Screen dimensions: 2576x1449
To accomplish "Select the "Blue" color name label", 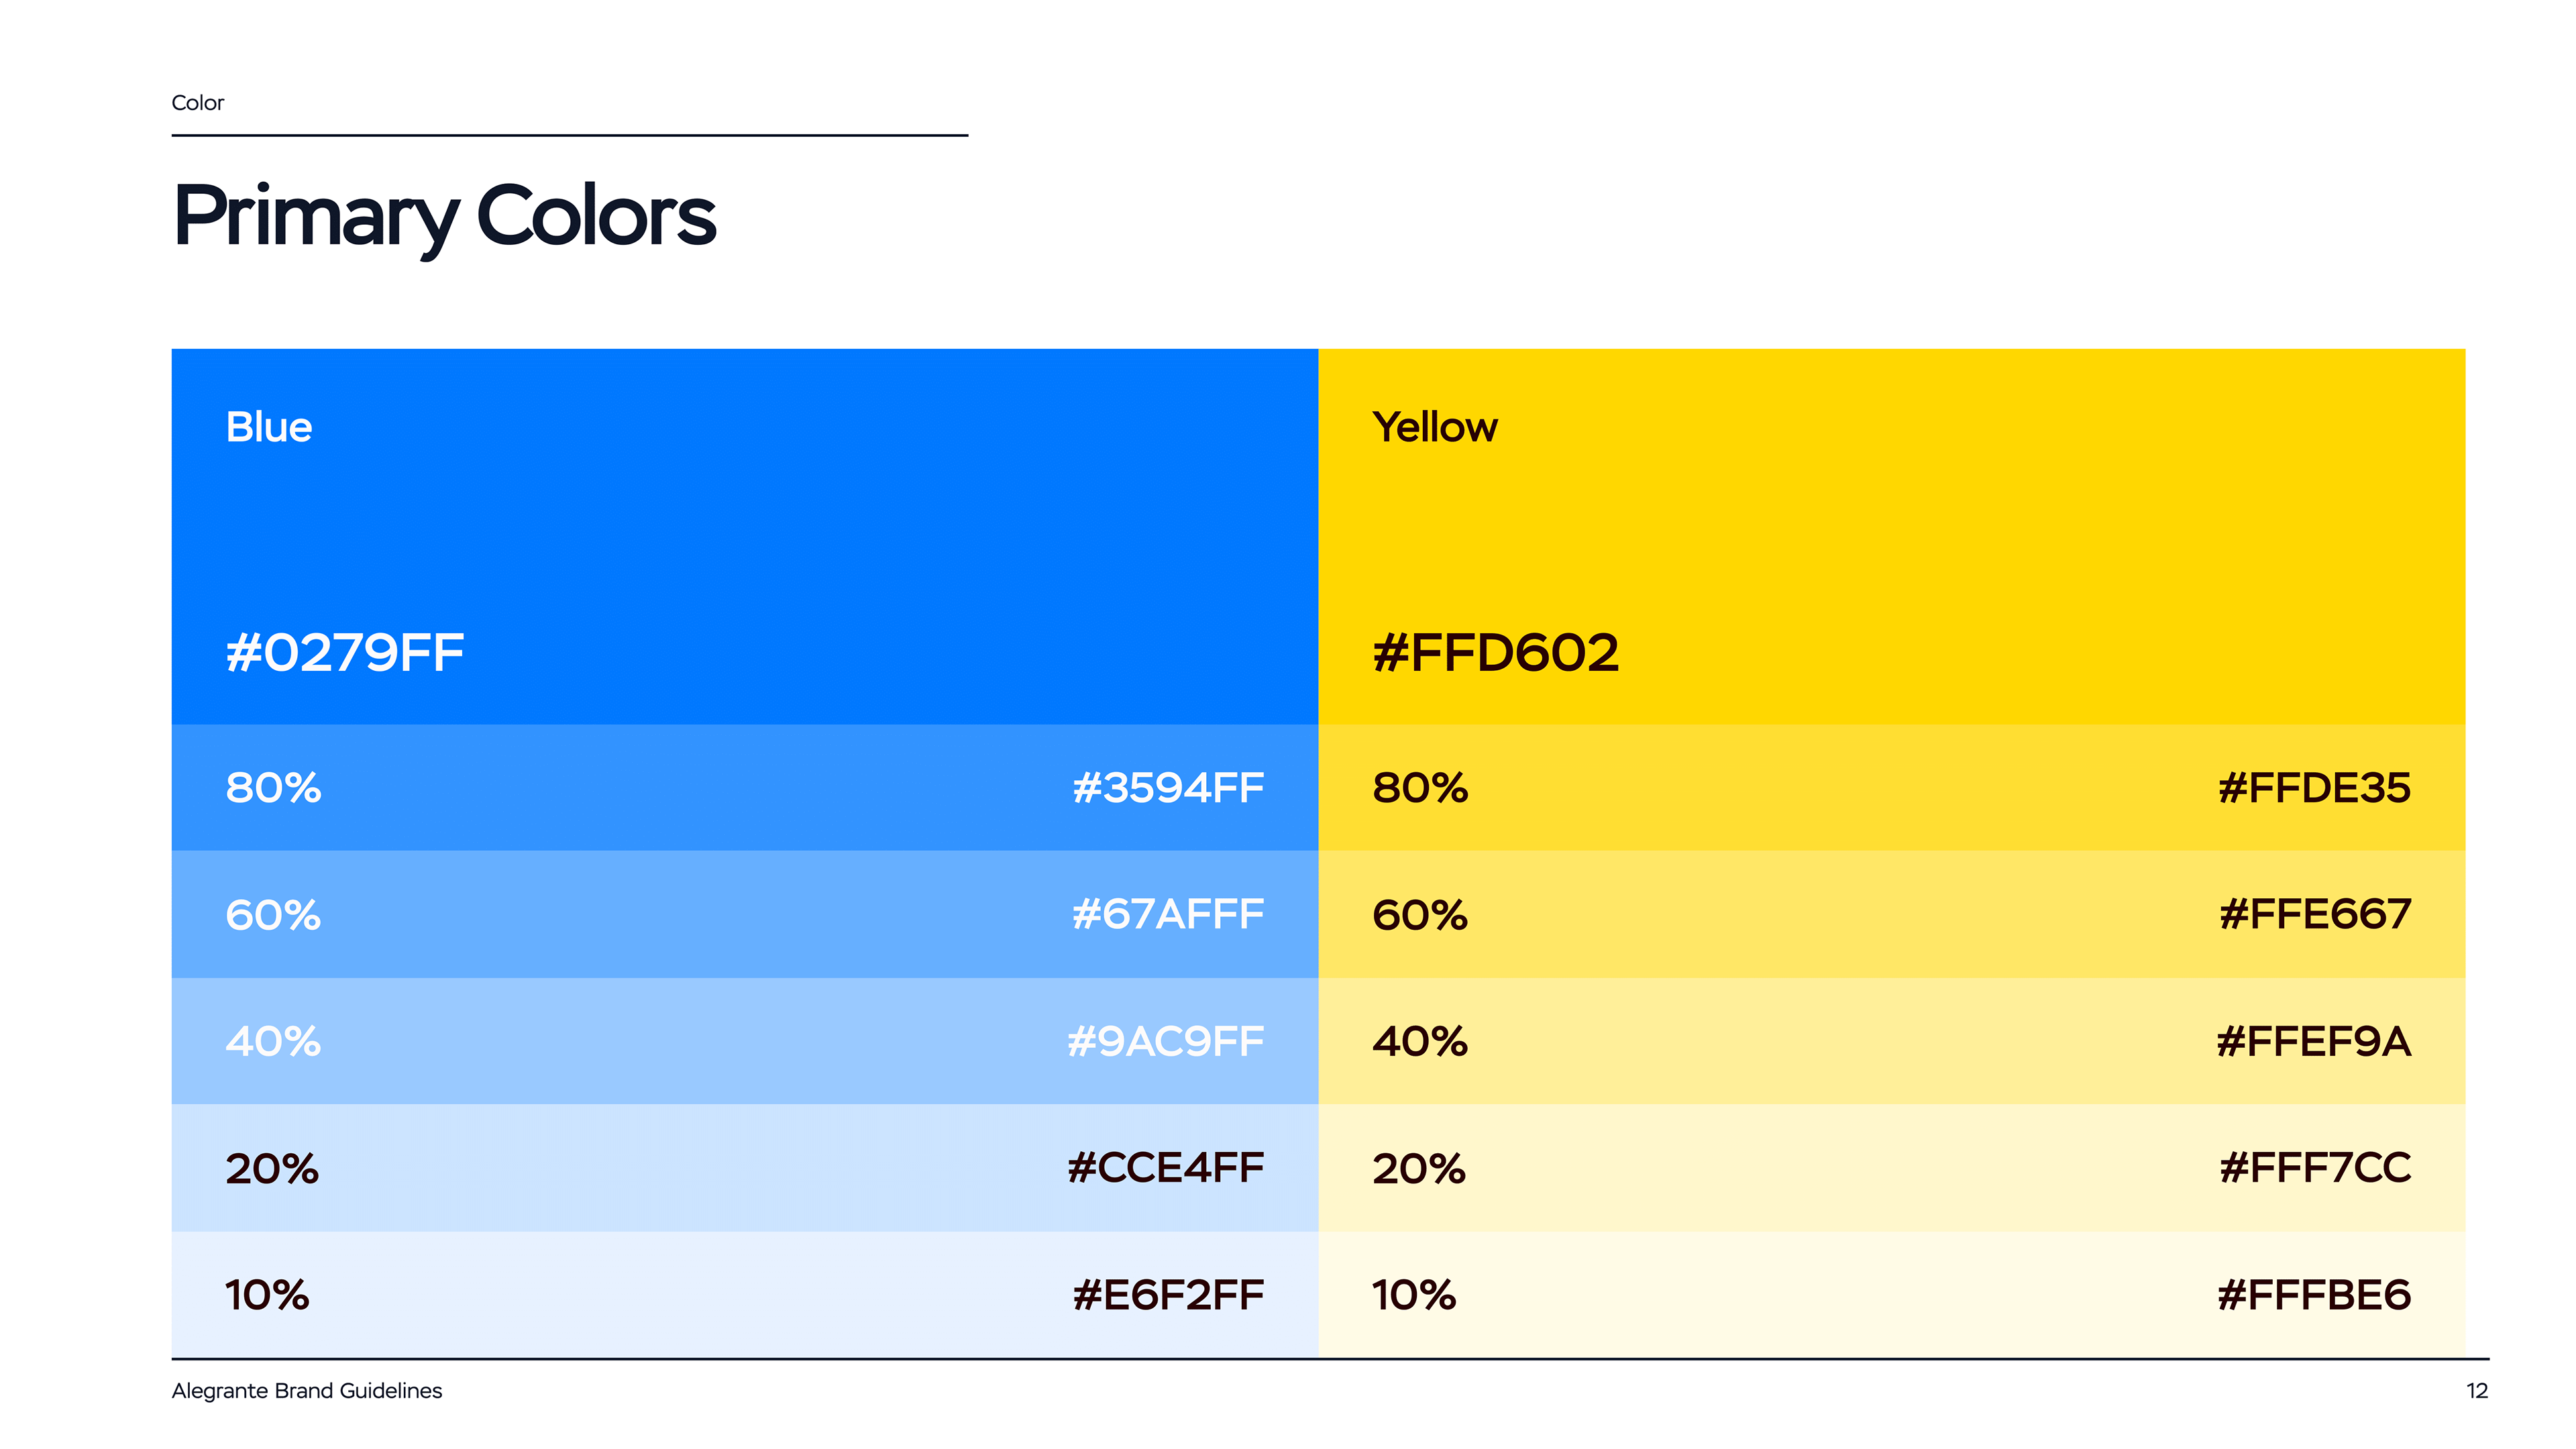I will tap(269, 427).
